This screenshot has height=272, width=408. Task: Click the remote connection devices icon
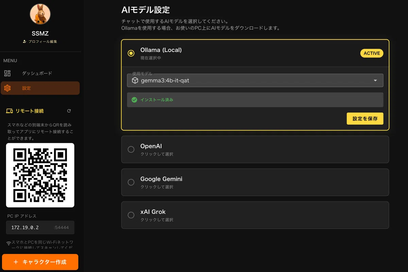point(10,111)
